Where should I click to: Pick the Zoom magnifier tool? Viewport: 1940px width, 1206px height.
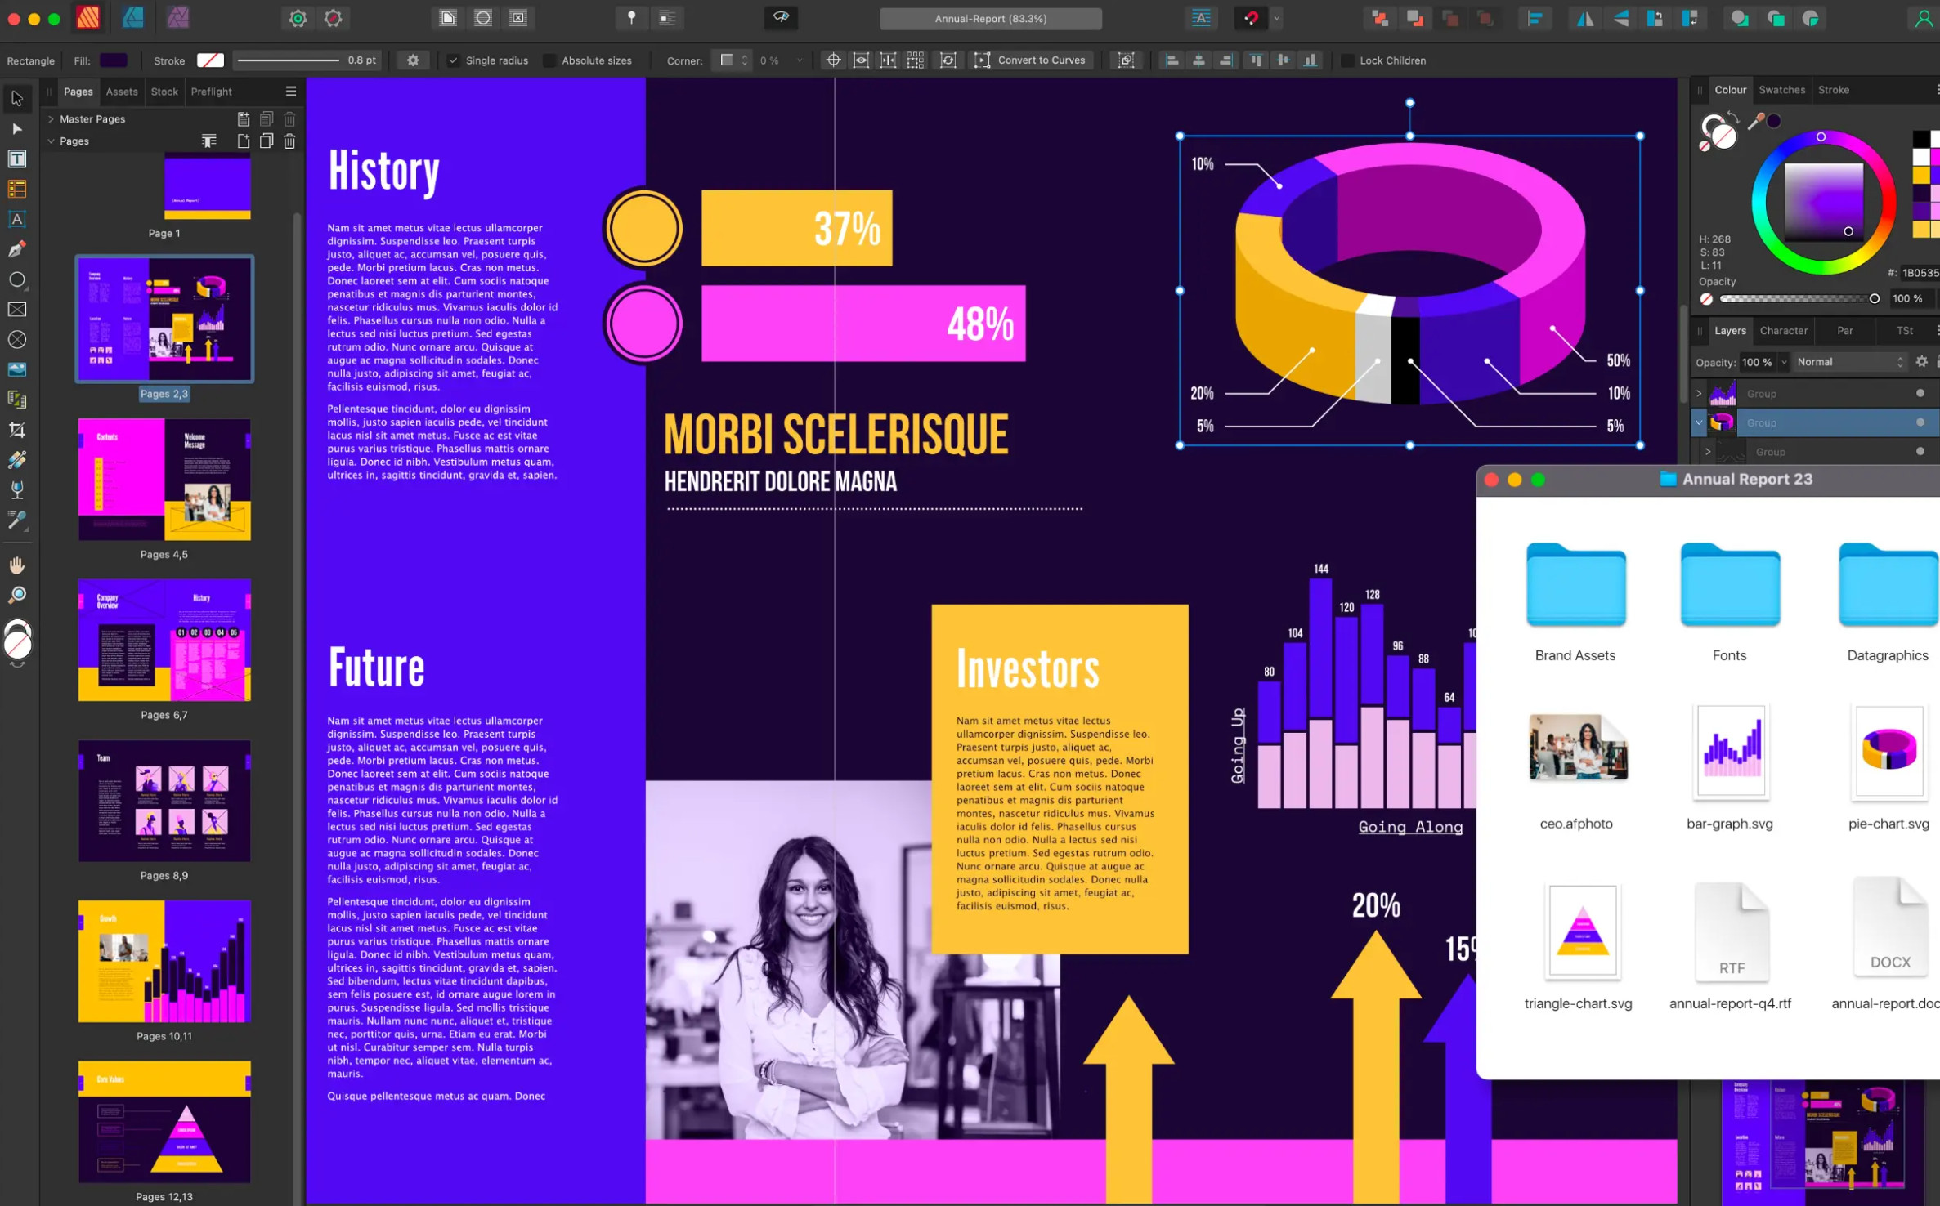16,595
